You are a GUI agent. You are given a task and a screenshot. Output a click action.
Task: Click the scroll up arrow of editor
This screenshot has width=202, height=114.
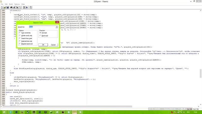point(201,10)
